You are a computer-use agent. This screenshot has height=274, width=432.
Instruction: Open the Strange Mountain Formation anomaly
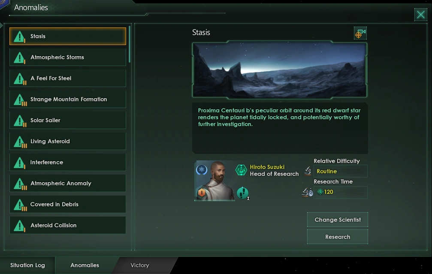[68, 99]
